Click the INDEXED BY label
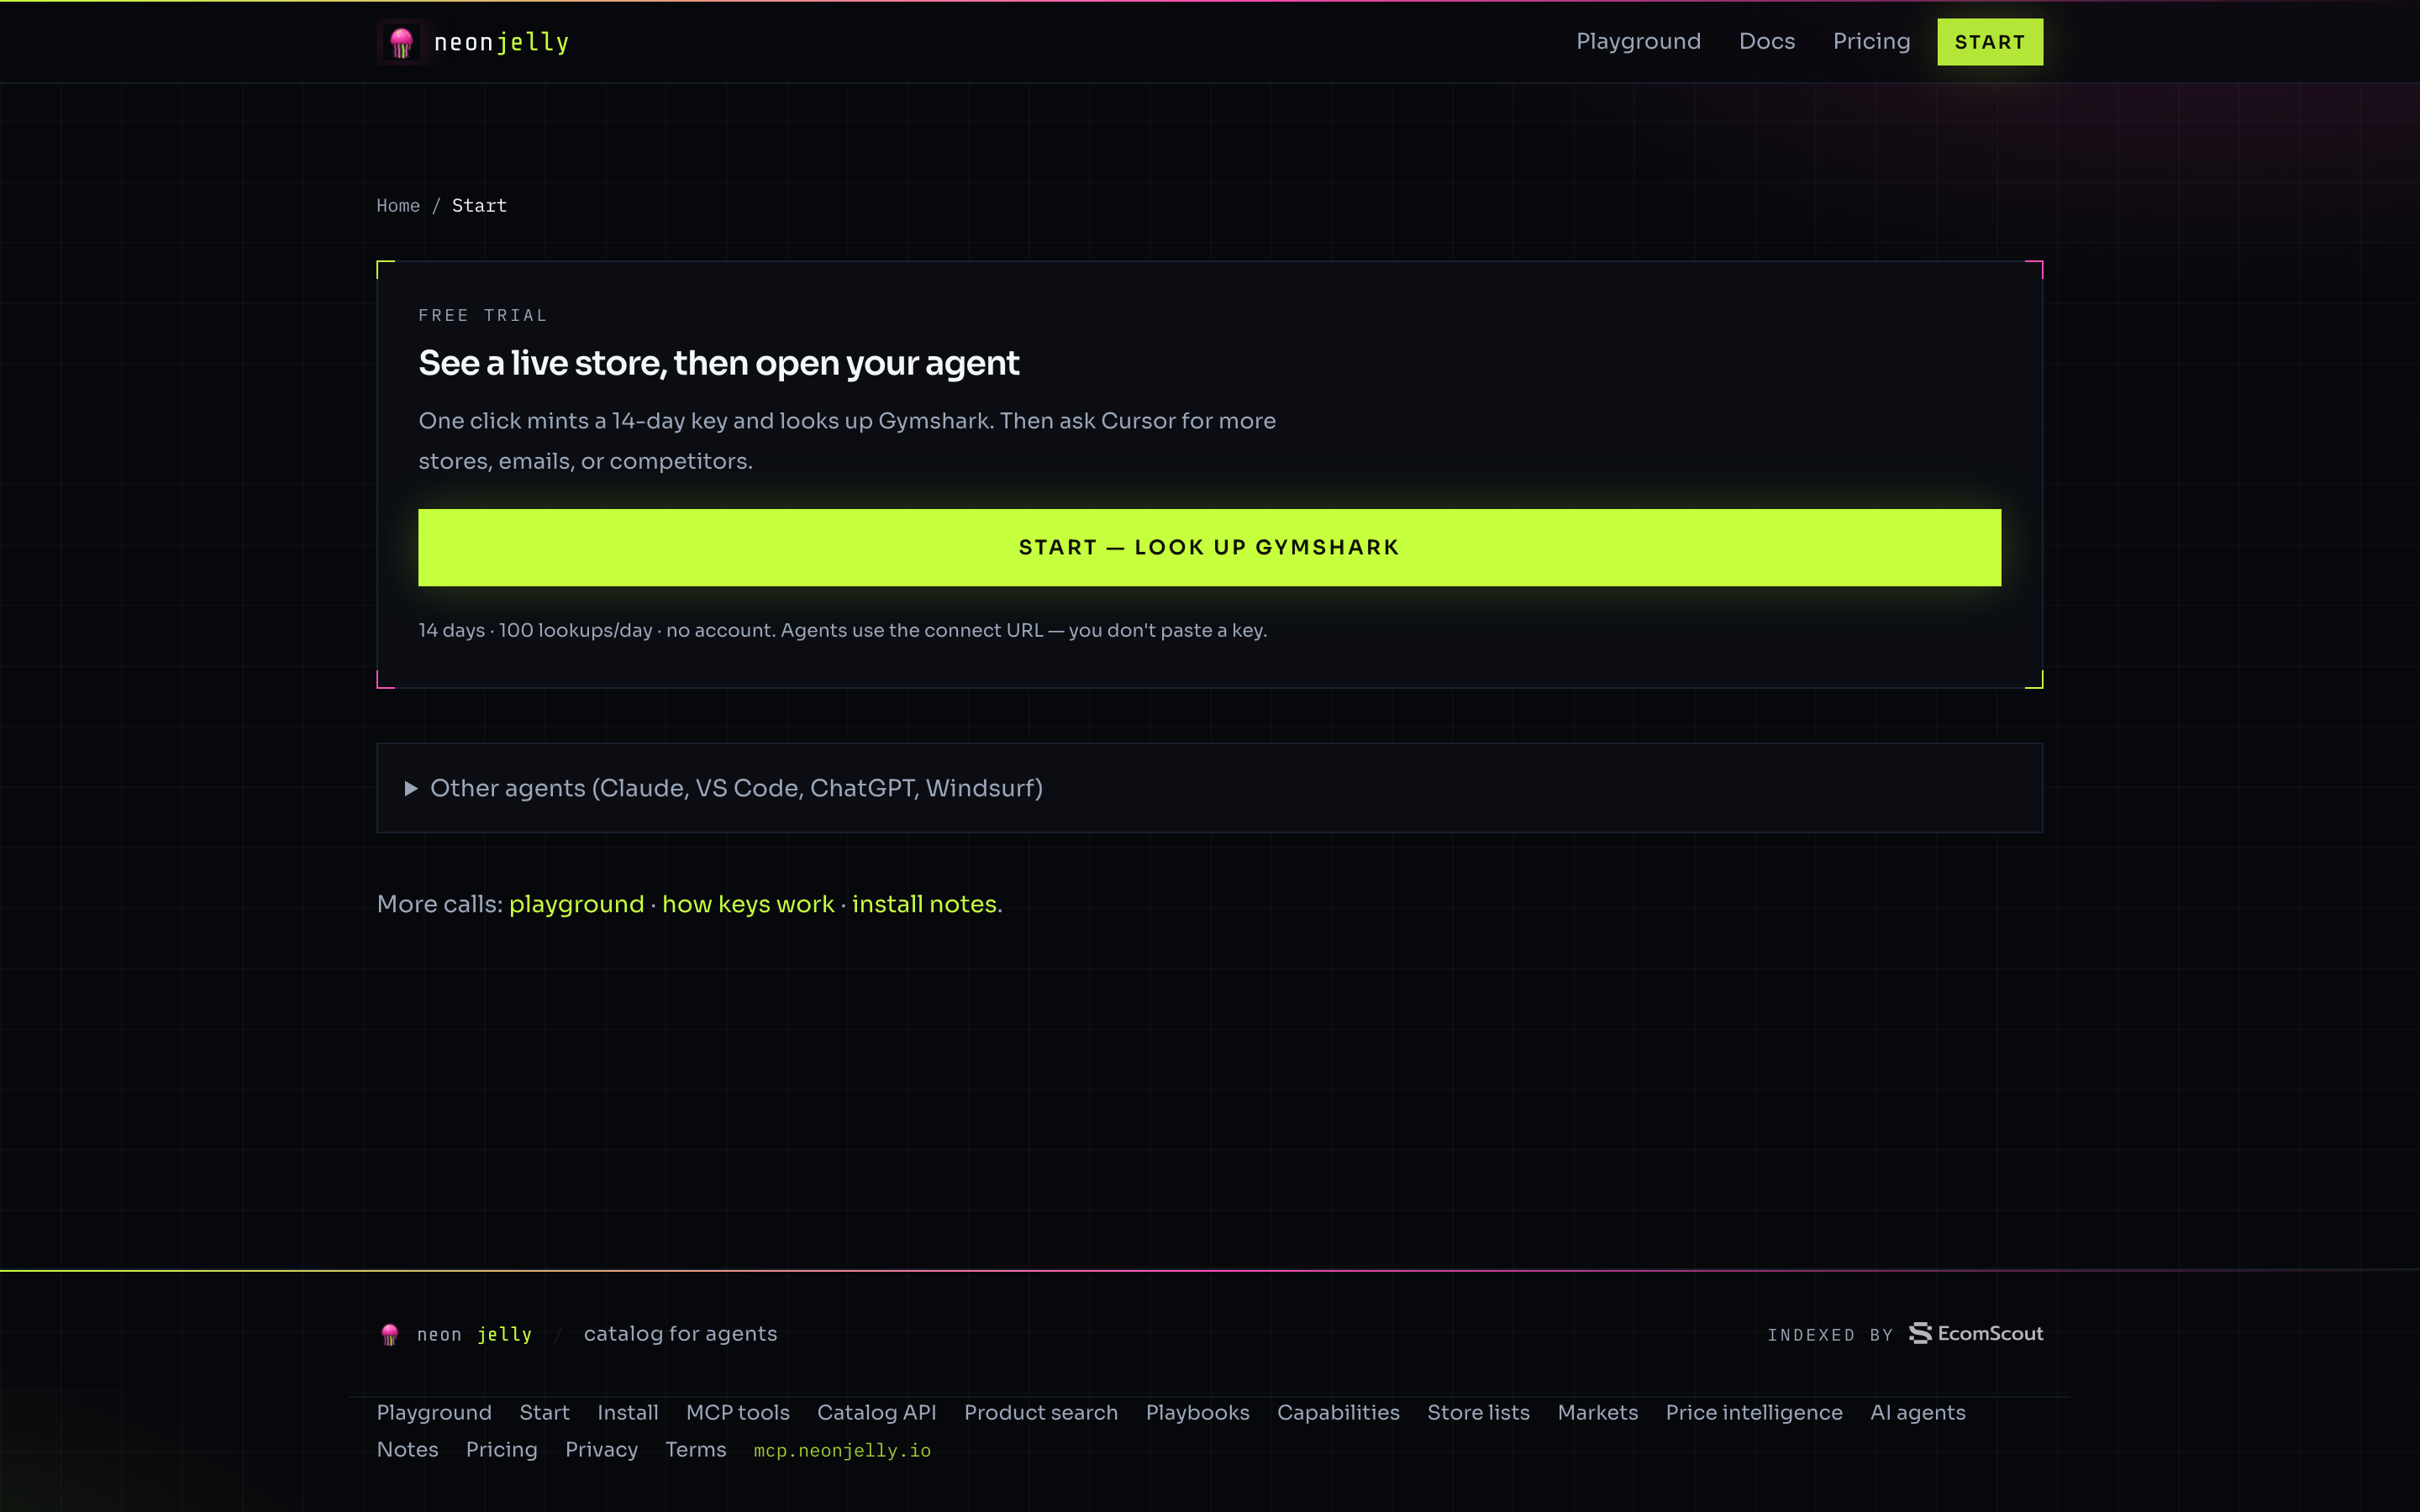The image size is (2420, 1512). 1830,1335
